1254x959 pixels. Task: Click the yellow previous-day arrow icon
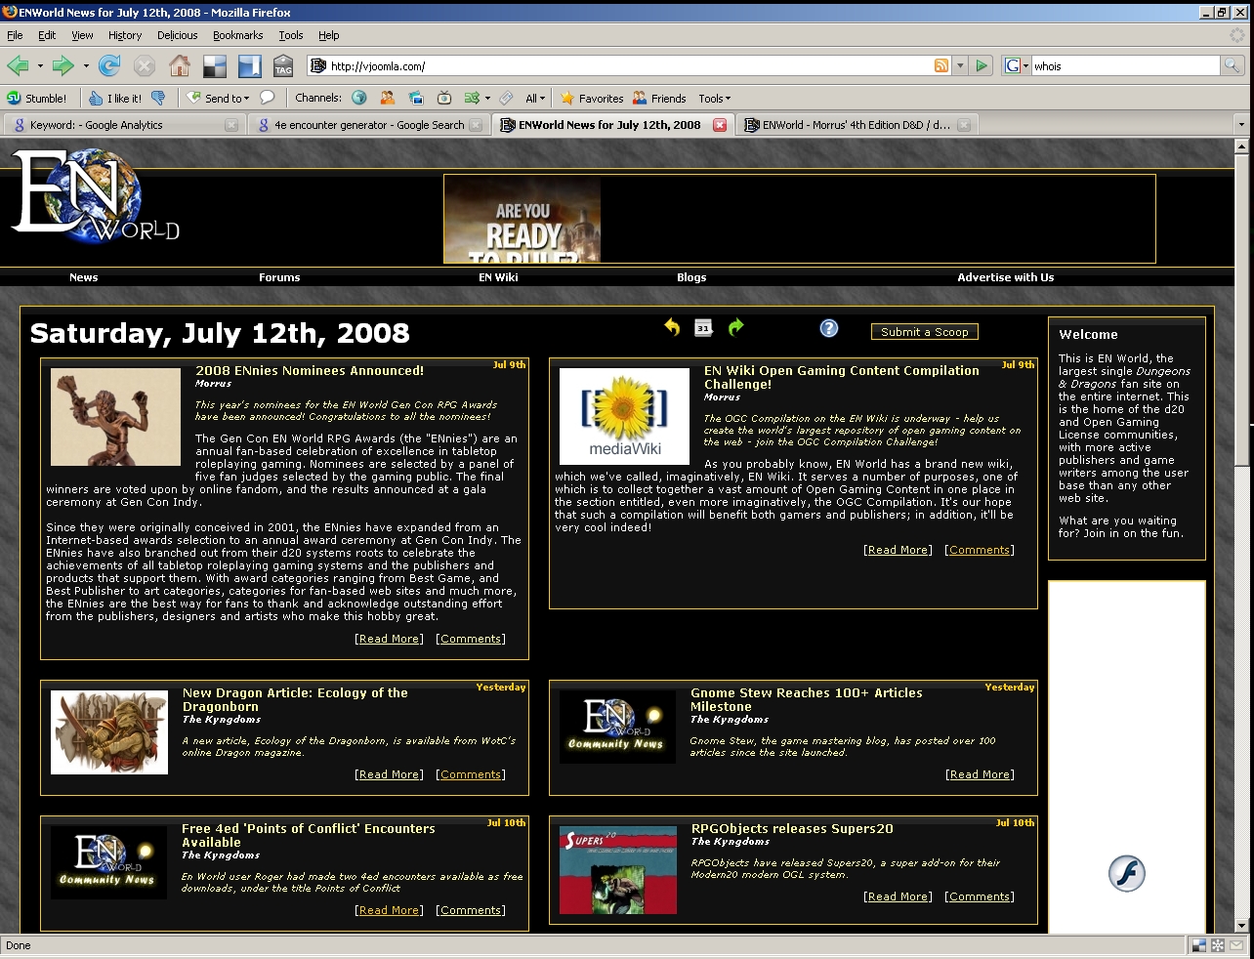(x=672, y=327)
